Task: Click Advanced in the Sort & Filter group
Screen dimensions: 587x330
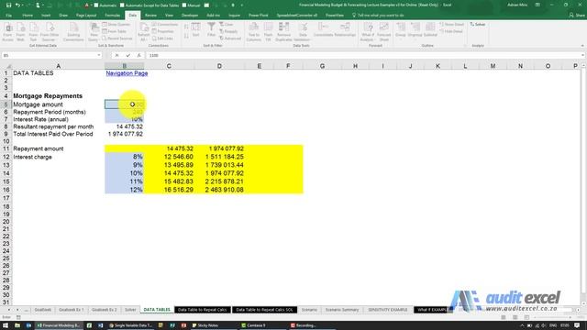Action: 230,38
